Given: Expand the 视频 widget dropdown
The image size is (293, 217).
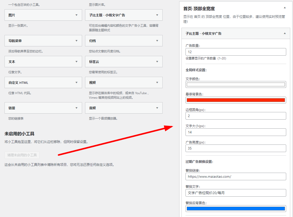Looking at the screenshot, I should (157, 82).
